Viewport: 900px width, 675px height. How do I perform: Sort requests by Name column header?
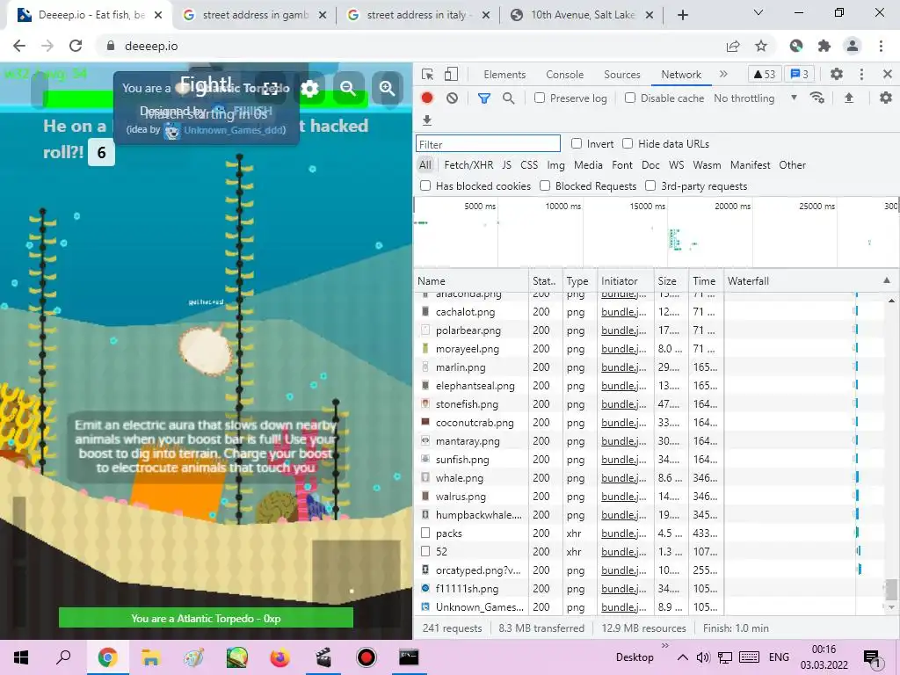[471, 280]
